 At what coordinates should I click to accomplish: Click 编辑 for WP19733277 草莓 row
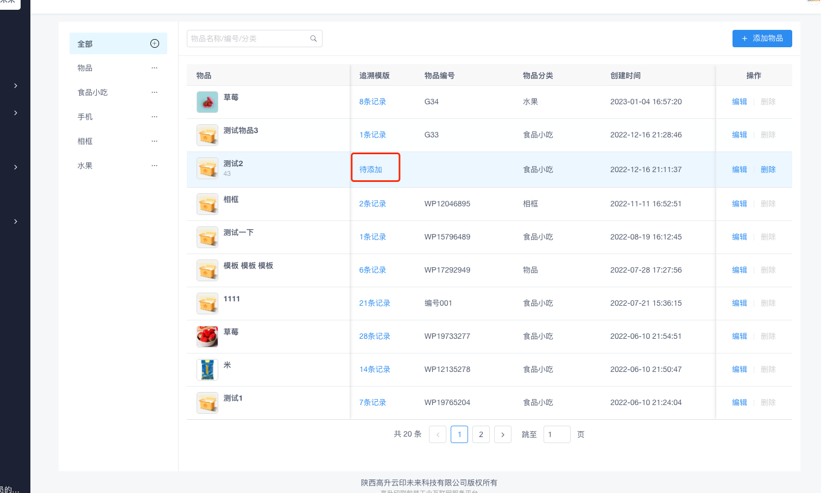740,336
